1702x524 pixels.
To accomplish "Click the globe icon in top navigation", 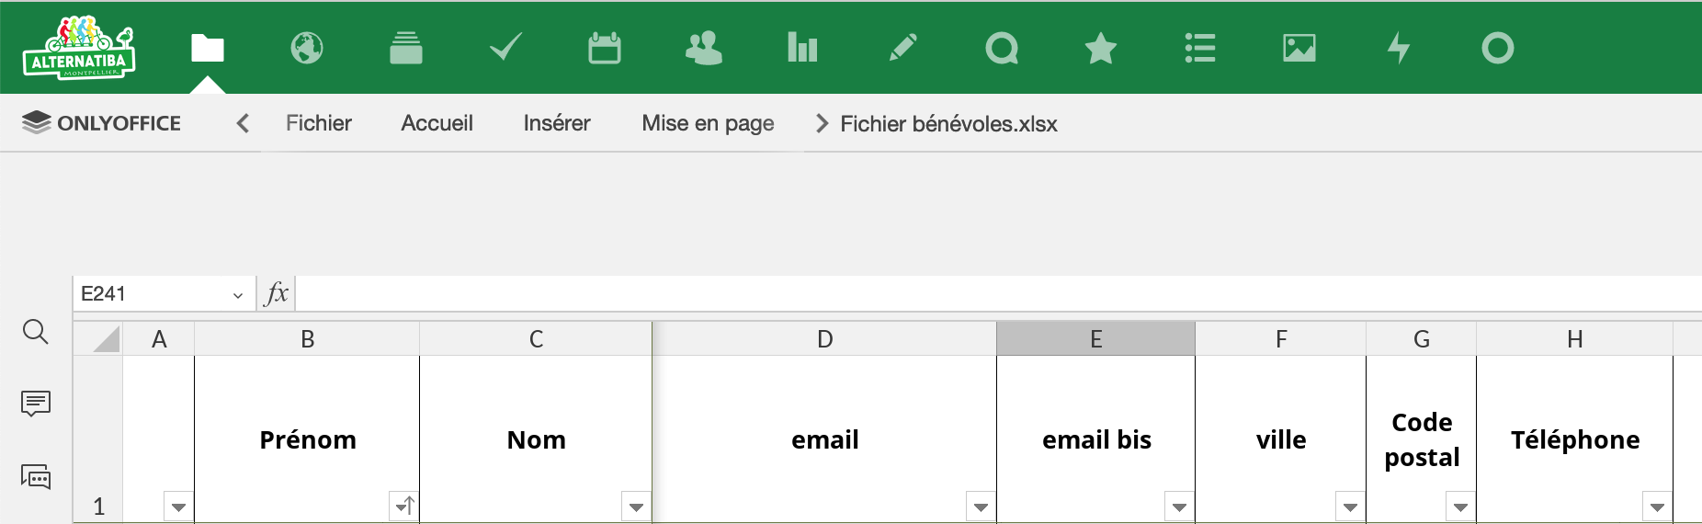I will click(307, 48).
